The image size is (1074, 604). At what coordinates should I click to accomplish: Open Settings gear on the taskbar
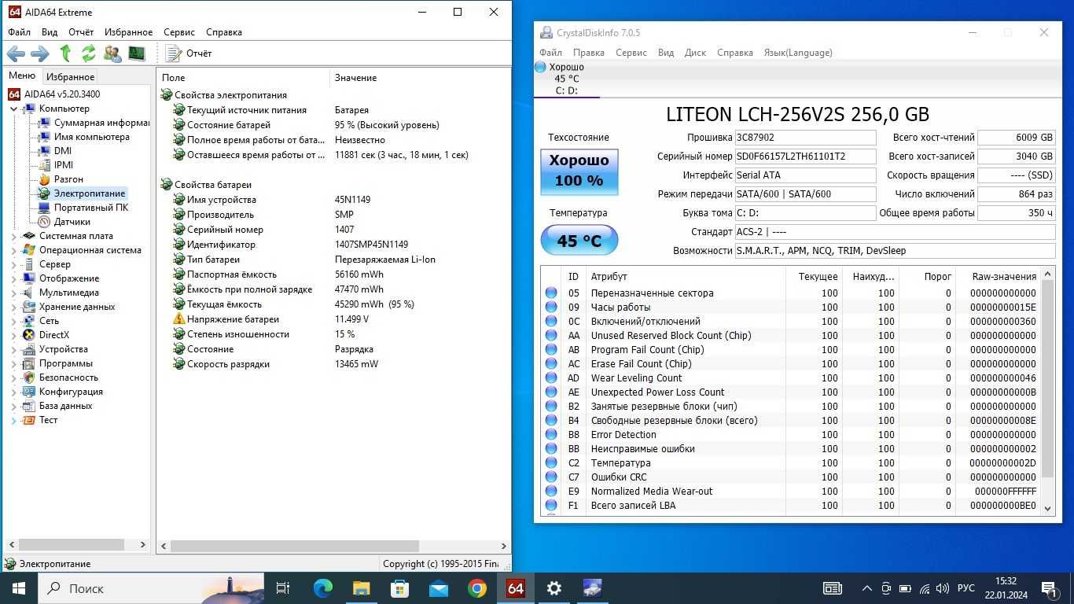[x=554, y=588]
